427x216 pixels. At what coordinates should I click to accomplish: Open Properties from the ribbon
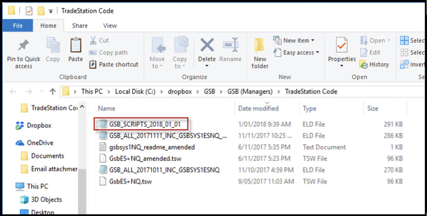(342, 46)
